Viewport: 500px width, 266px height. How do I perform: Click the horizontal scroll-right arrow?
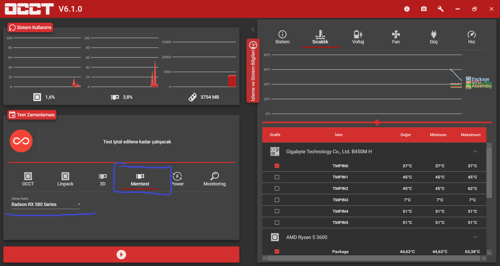point(484,258)
